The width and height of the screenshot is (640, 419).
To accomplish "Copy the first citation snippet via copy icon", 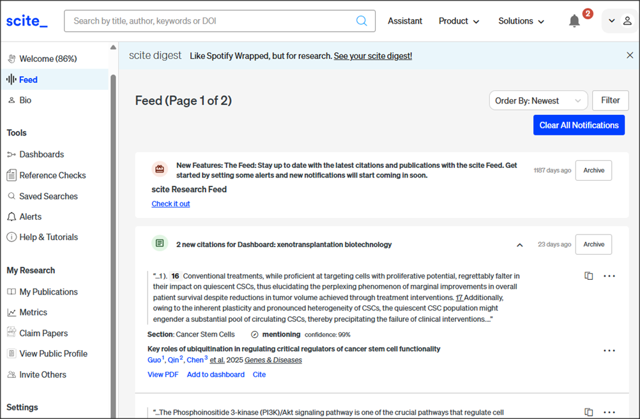I will tap(589, 276).
